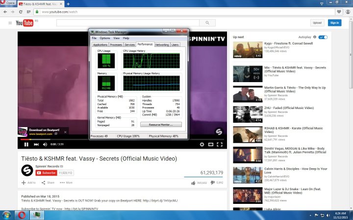Click the Sign in button
353x220 pixels.
[x=334, y=22]
